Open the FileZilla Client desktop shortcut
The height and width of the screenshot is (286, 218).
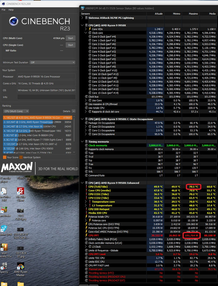pos(20,194)
